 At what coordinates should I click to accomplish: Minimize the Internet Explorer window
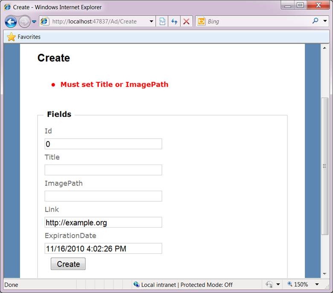pos(288,6)
